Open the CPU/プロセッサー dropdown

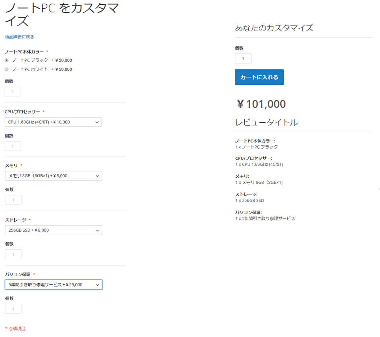(53, 122)
